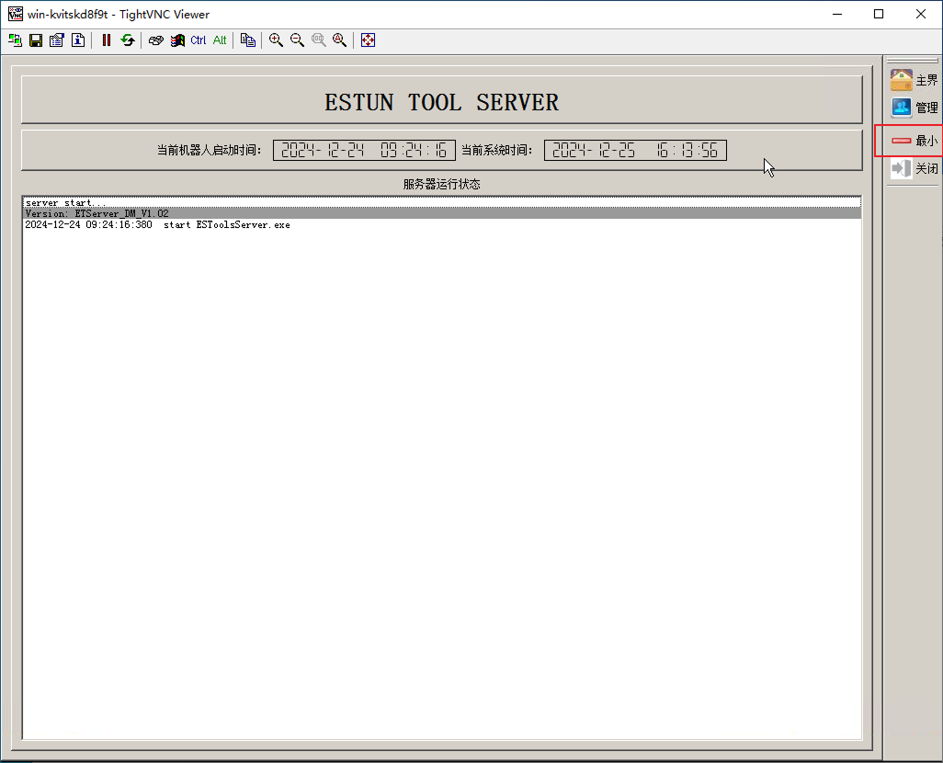Maximize the TightVNC Viewer window

pos(879,14)
